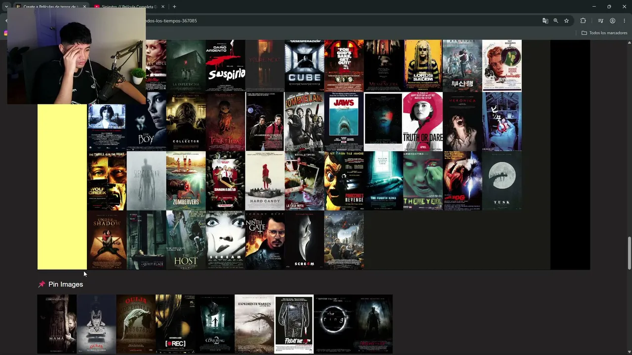Viewport: 632px width, 355px height.
Task: Select the For God's Sake Get Out poster
Action: coord(344,66)
